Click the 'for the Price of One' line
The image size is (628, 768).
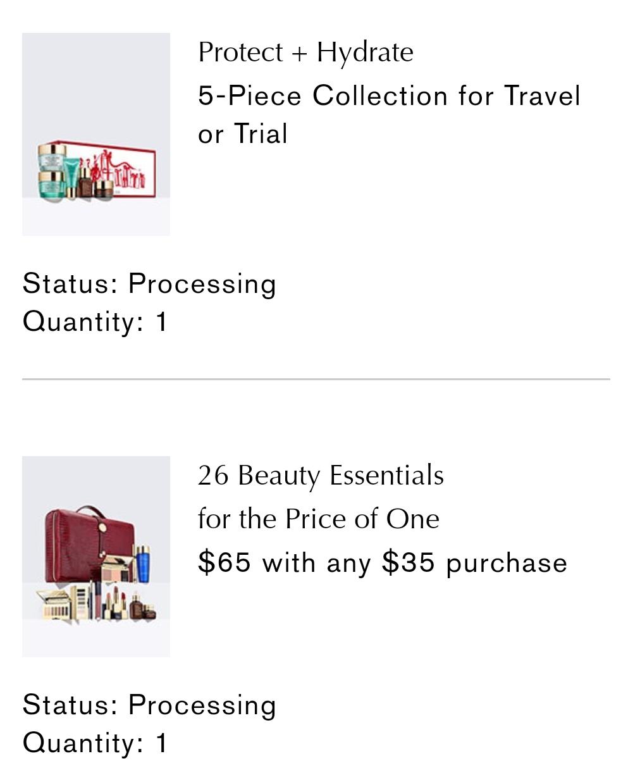[x=318, y=519]
